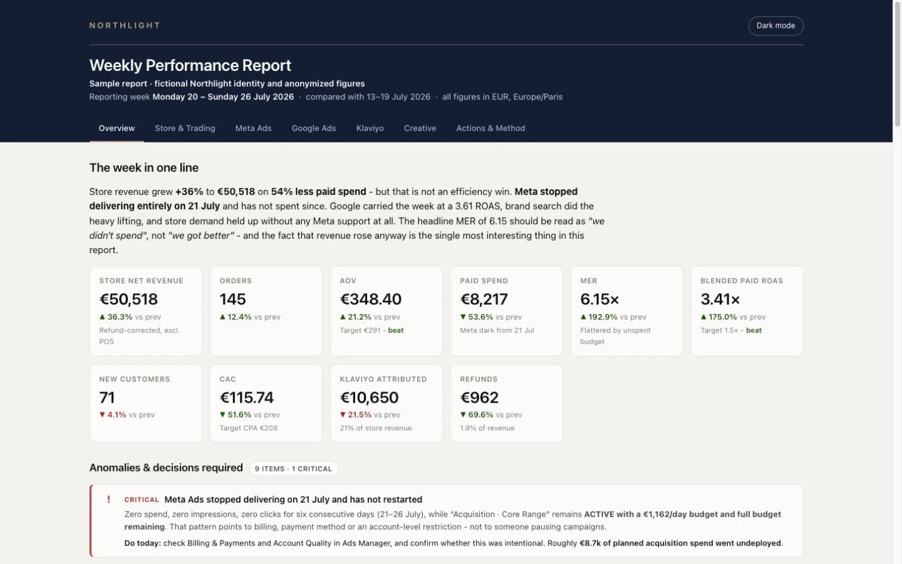Viewport: 902px width, 564px height.
Task: Click the New Customers value 71
Action: click(x=107, y=398)
